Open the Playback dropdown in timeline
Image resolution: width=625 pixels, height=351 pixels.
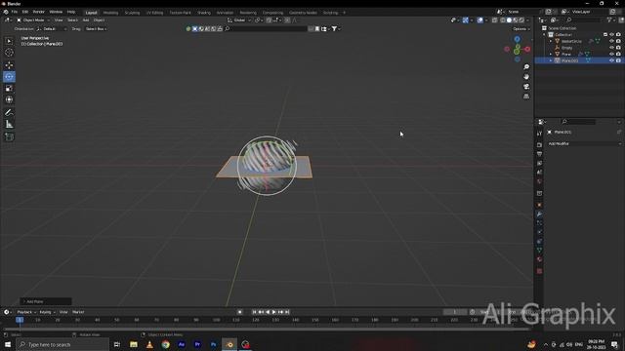[26, 312]
